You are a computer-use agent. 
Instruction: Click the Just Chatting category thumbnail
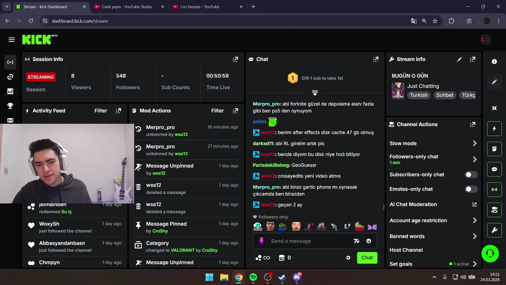point(398,91)
